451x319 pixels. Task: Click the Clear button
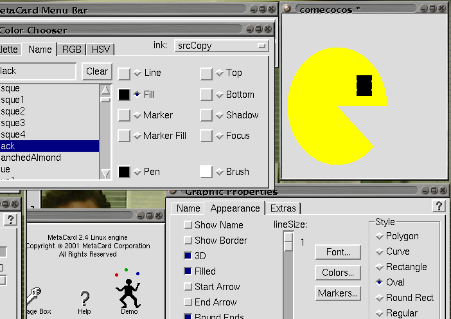(97, 71)
